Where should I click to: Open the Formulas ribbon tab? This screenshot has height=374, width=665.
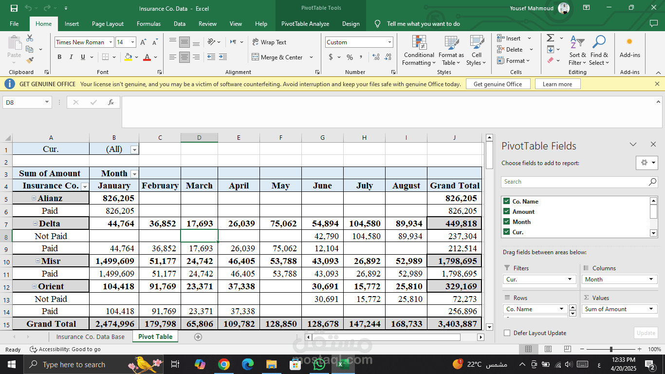click(x=148, y=23)
